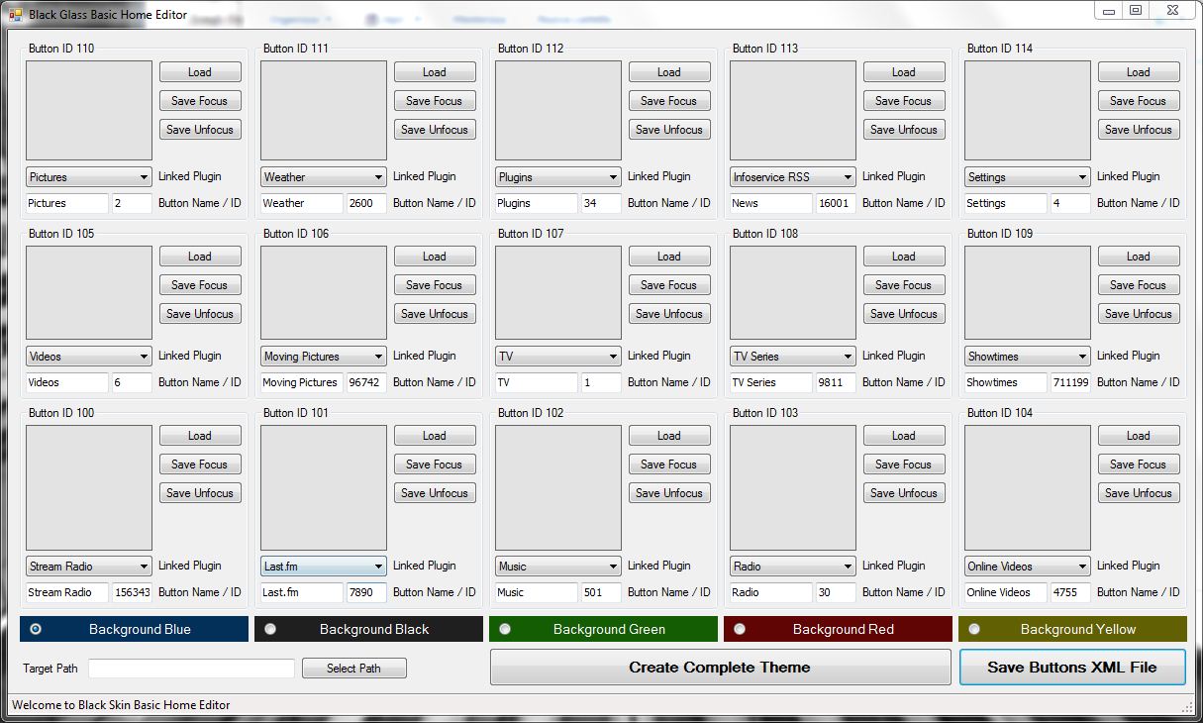Click Save Focus for Button ID 105
The width and height of the screenshot is (1203, 723).
point(200,285)
